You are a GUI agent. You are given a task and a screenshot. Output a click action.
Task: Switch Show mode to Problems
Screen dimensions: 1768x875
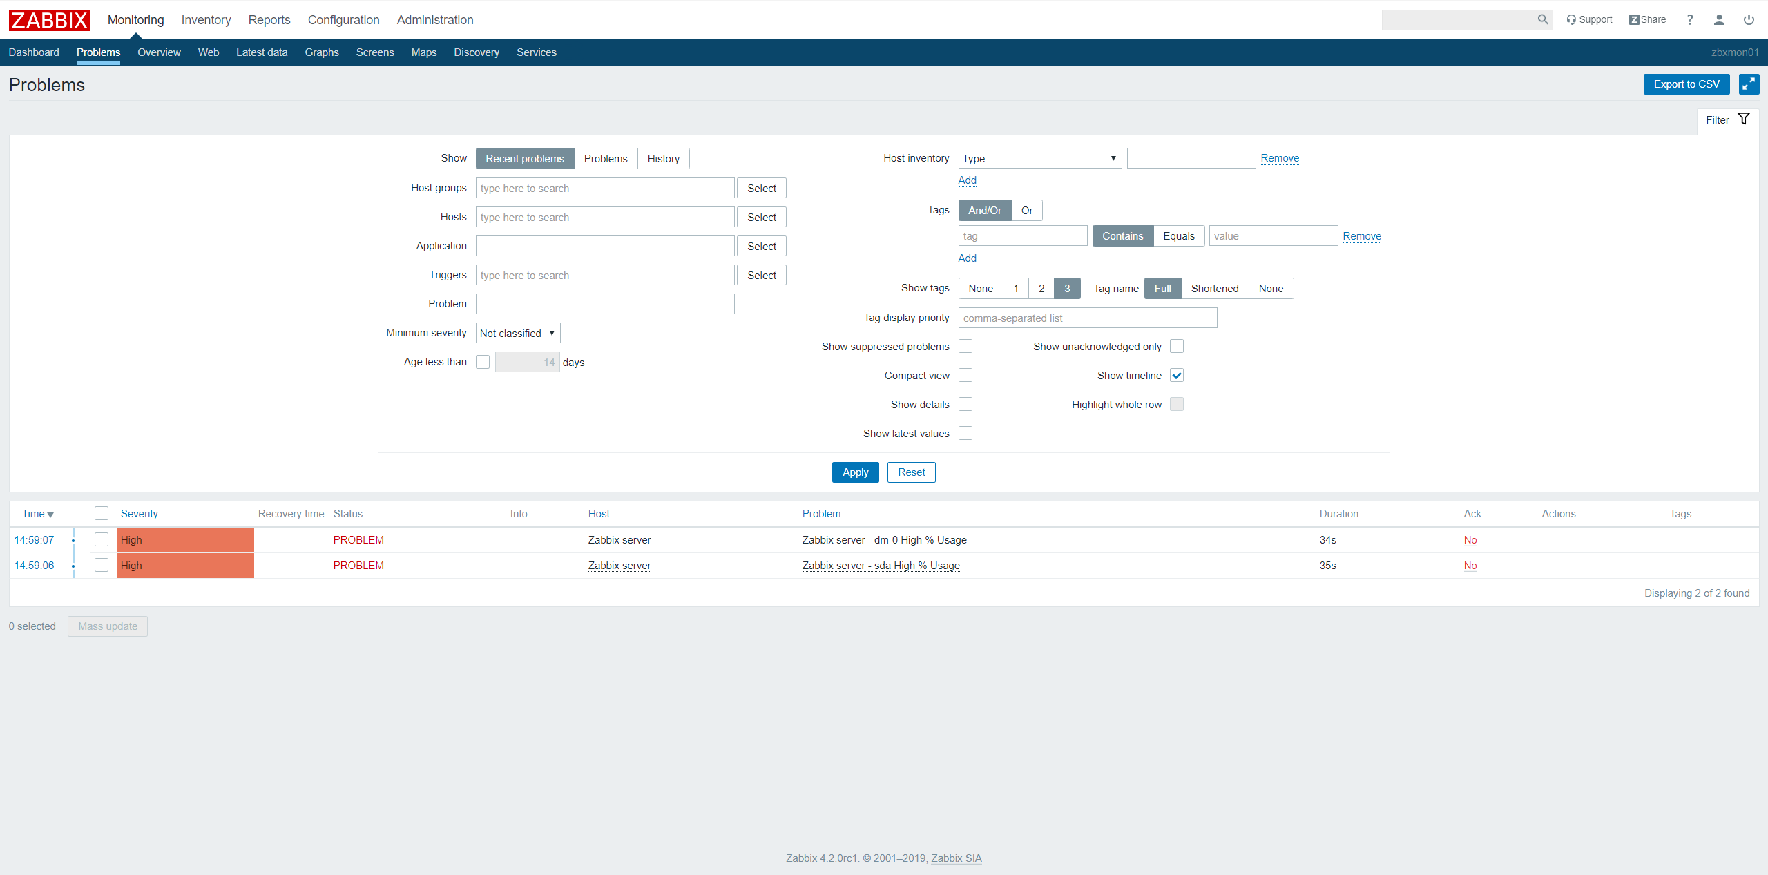[606, 159]
